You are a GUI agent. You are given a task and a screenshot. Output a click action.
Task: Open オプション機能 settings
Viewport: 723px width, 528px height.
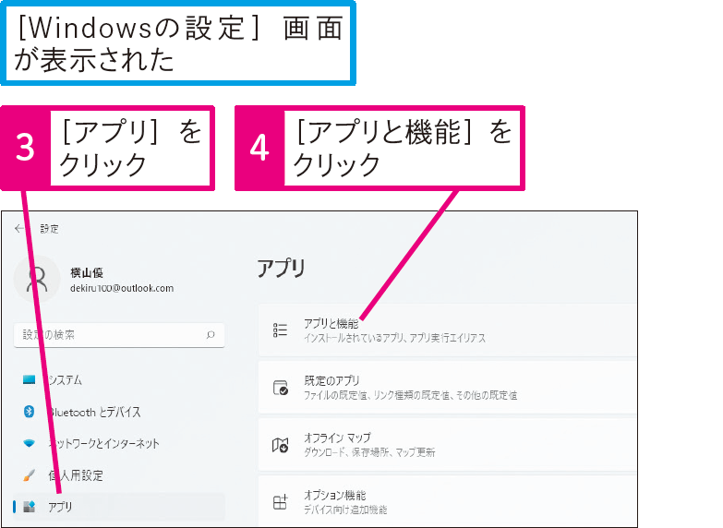[448, 502]
